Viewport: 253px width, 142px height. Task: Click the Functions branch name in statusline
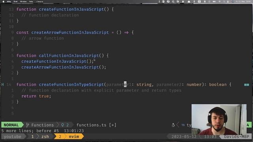click(x=42, y=125)
